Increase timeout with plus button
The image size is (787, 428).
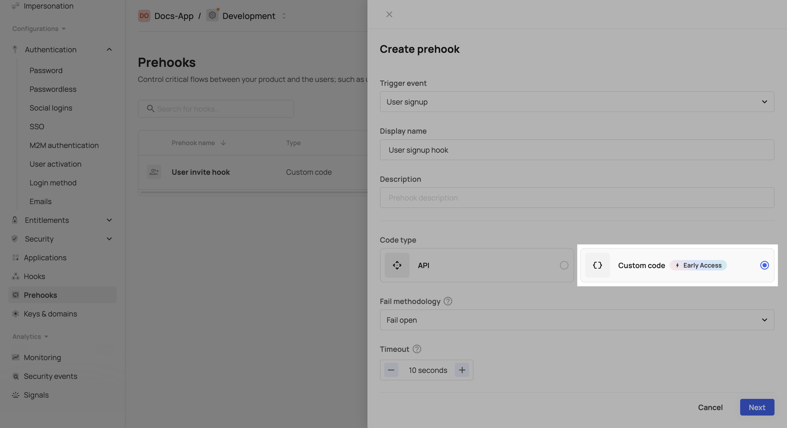tap(462, 370)
